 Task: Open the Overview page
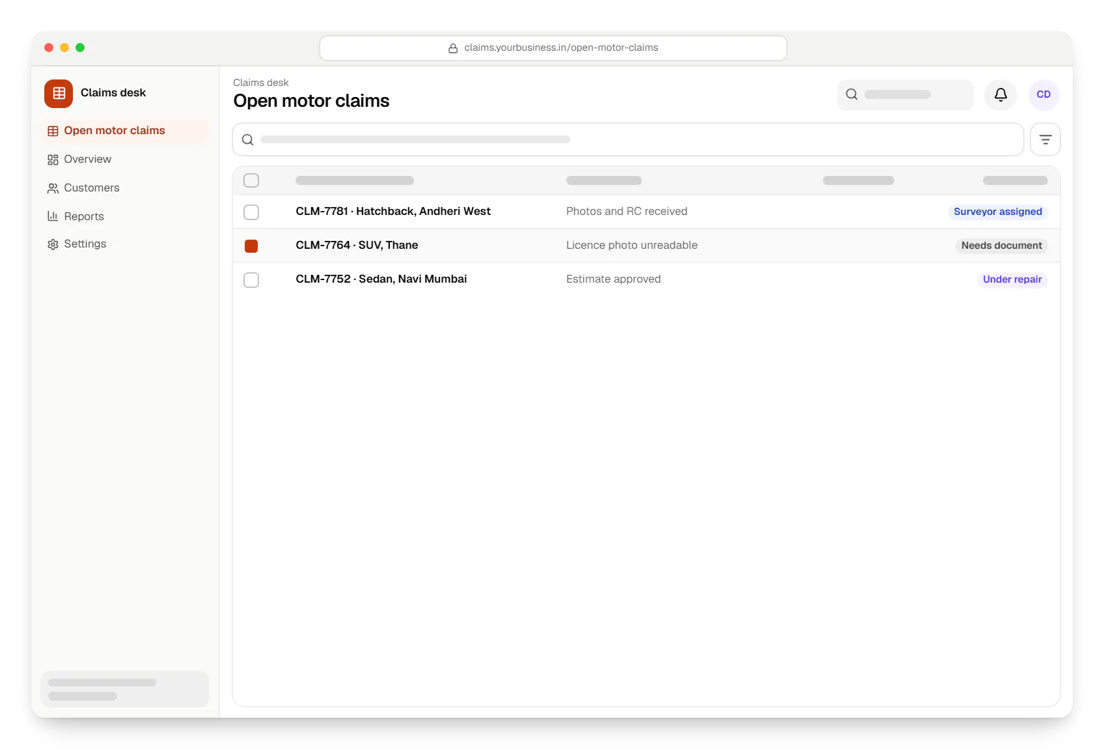point(125,160)
